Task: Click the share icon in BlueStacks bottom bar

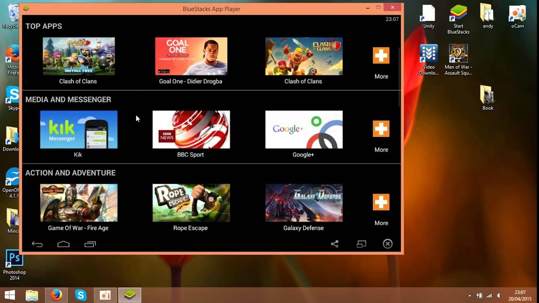Action: click(x=335, y=244)
